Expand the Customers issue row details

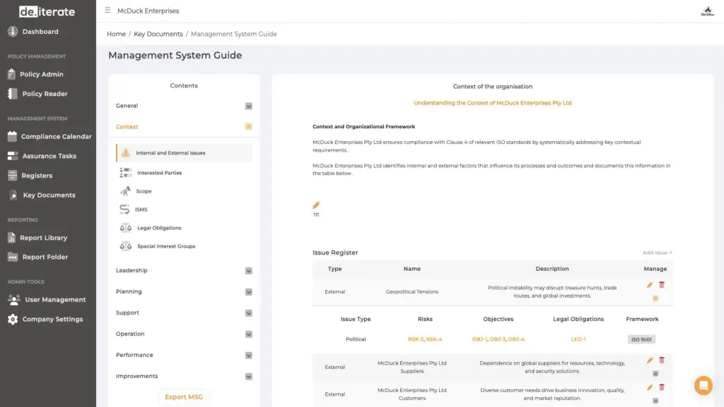[655, 401]
